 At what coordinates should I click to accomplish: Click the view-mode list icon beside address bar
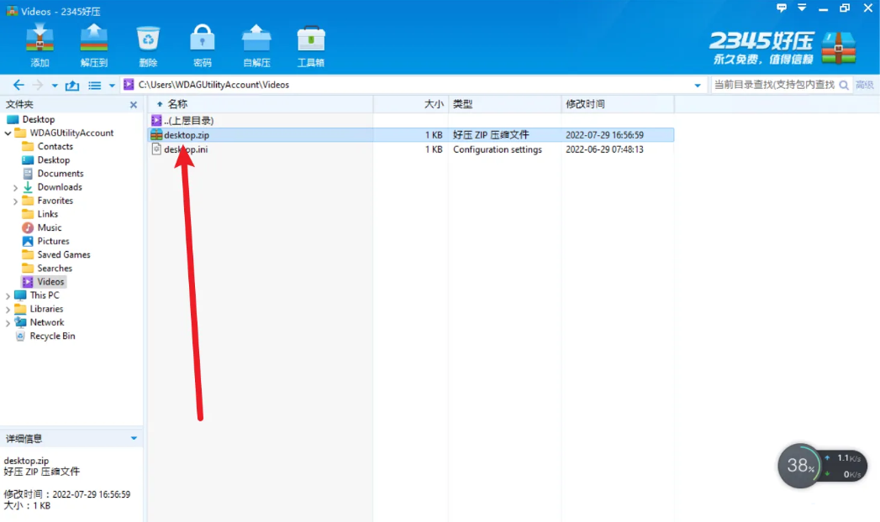[x=95, y=85]
